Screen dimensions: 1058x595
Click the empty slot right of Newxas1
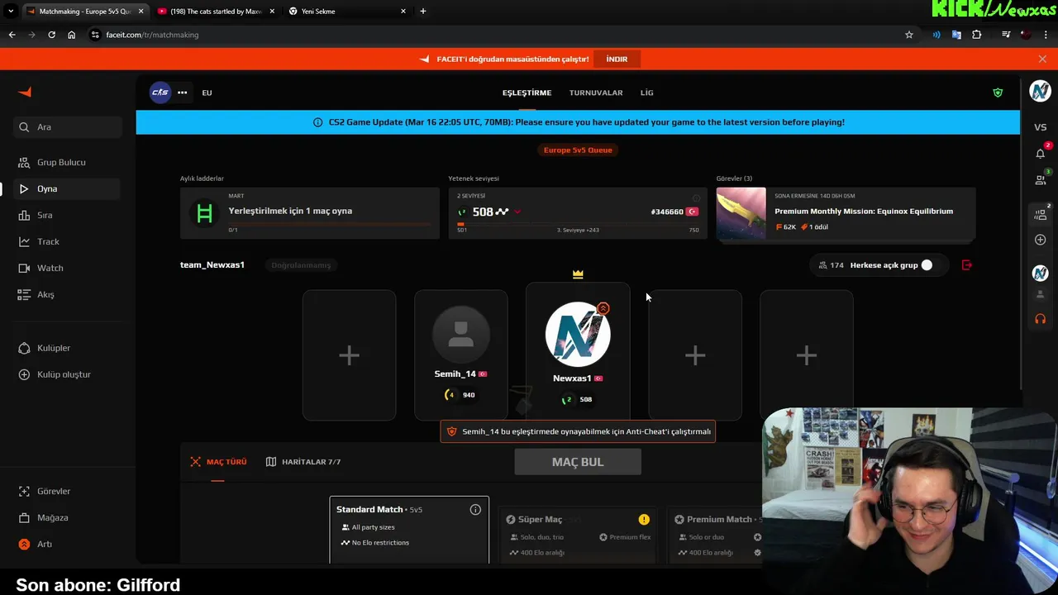(x=695, y=355)
